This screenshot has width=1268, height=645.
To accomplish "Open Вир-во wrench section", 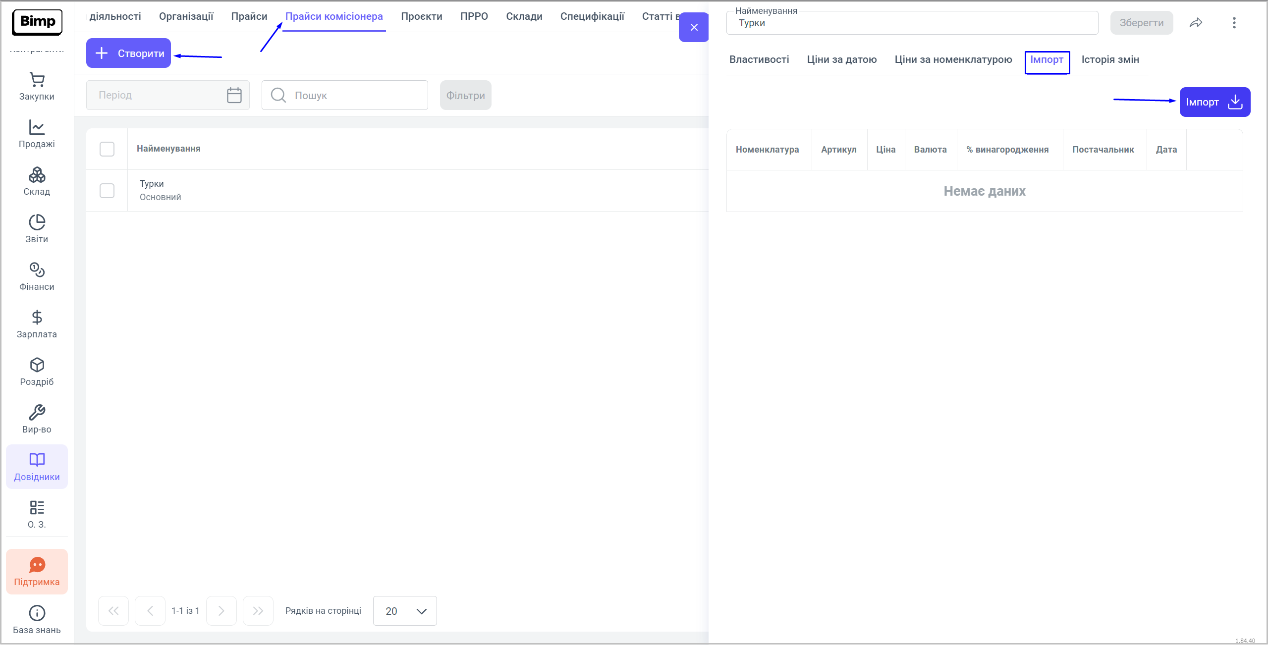I will 37,420.
